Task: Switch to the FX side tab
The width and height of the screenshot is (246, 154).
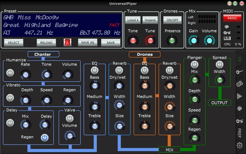Action: tap(239, 59)
